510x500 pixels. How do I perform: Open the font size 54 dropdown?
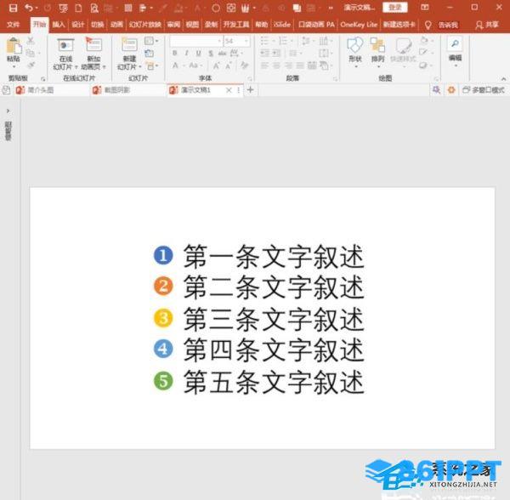click(246, 41)
